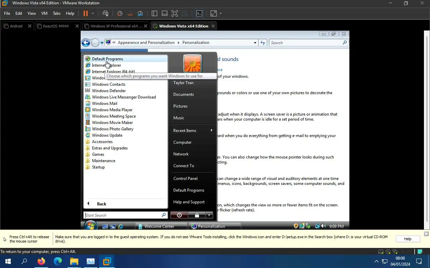430x268 pixels.
Task: Open the VMware Edit menu
Action: 19,13
